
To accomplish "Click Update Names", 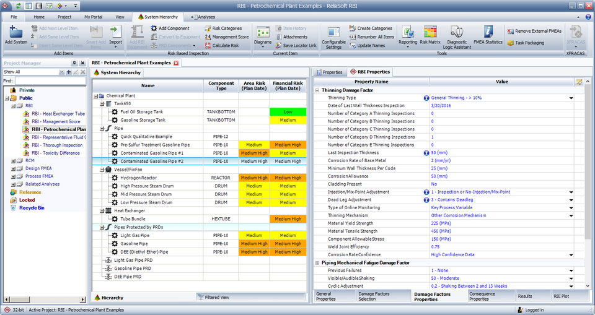I will pos(367,46).
